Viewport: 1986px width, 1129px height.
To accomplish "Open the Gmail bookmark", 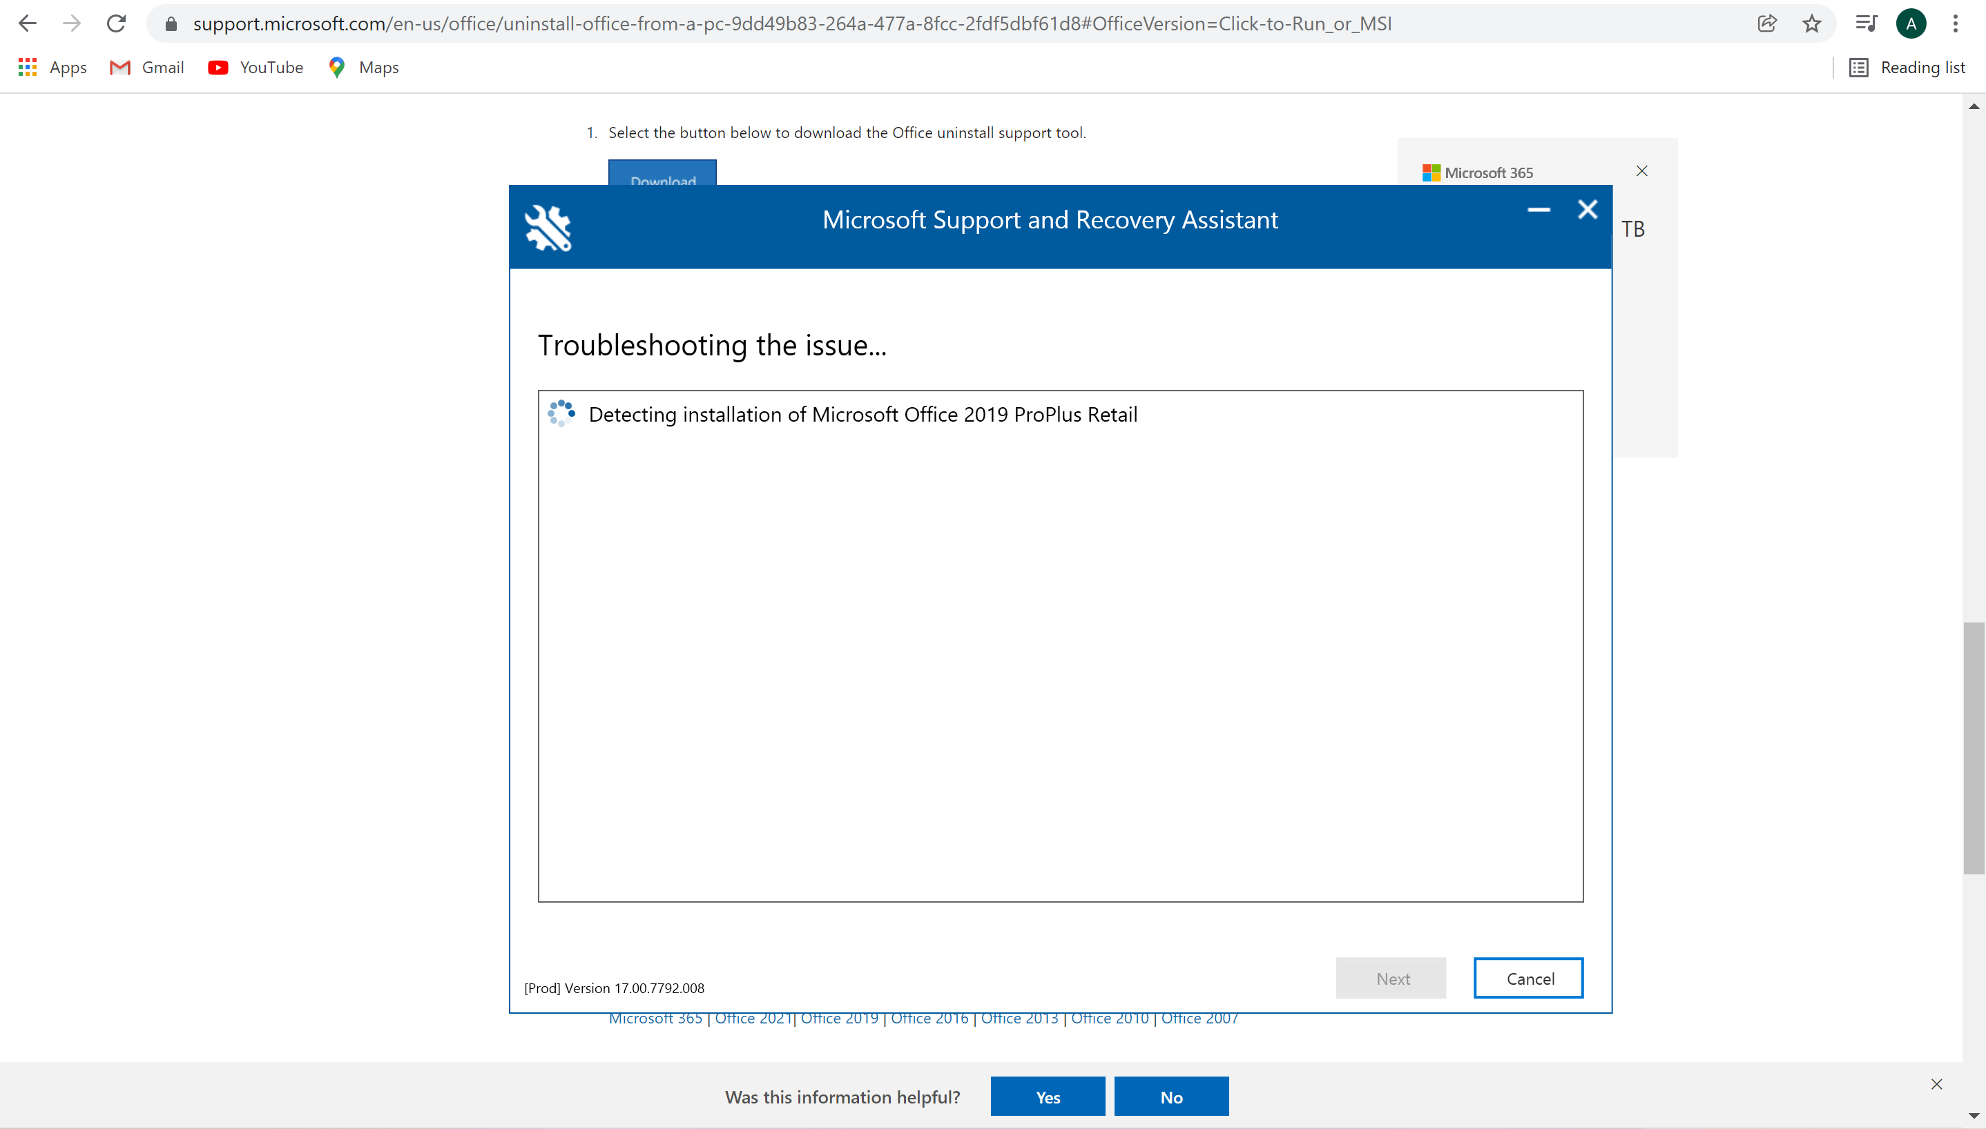I will [146, 68].
